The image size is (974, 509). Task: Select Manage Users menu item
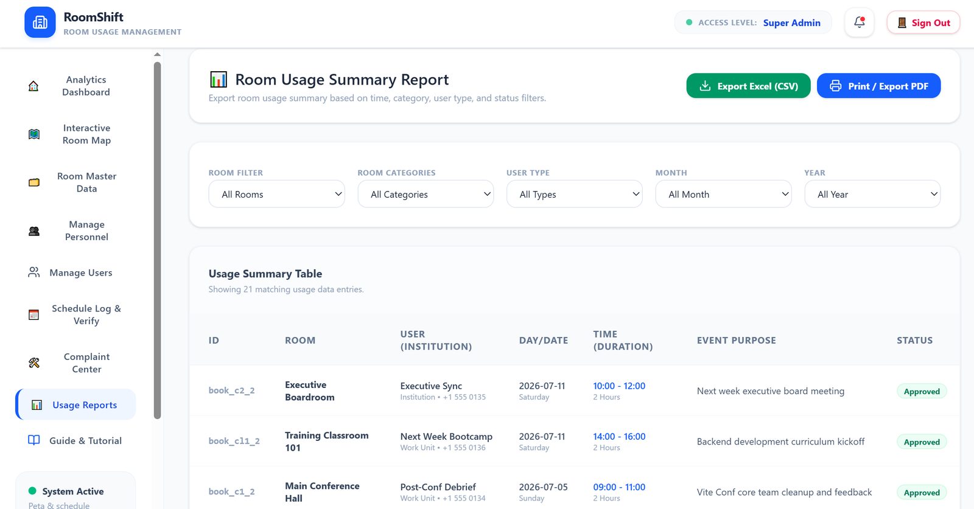pos(76,272)
